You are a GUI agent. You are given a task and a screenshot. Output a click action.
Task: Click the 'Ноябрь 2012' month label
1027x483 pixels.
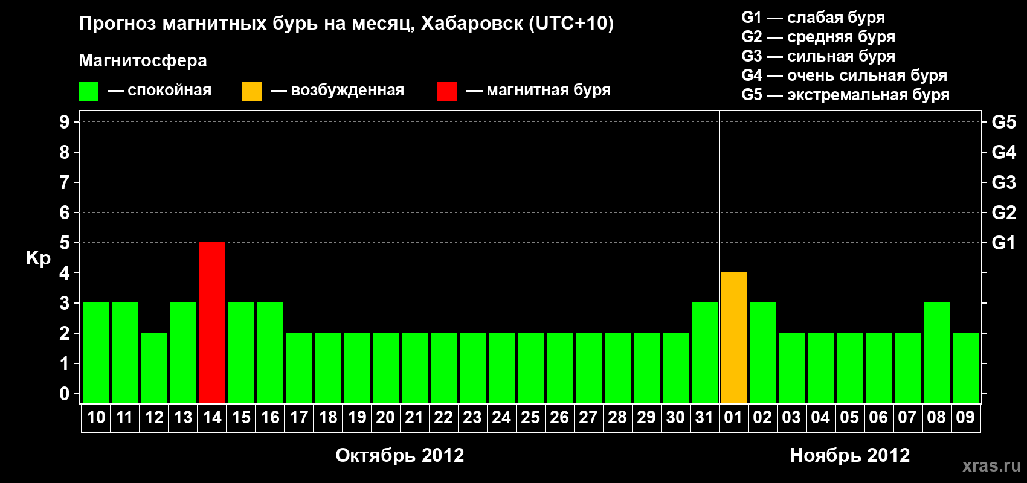point(850,455)
